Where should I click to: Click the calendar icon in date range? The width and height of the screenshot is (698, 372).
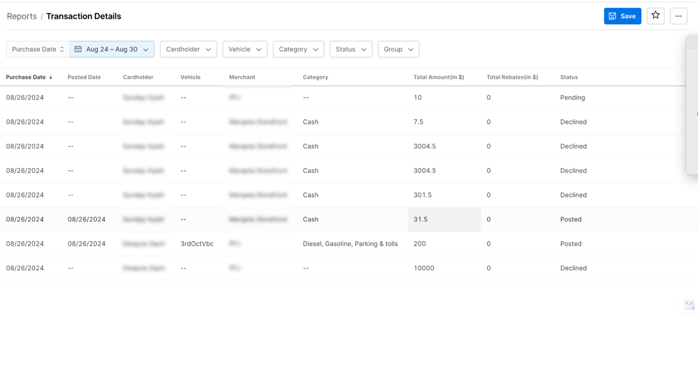(78, 49)
